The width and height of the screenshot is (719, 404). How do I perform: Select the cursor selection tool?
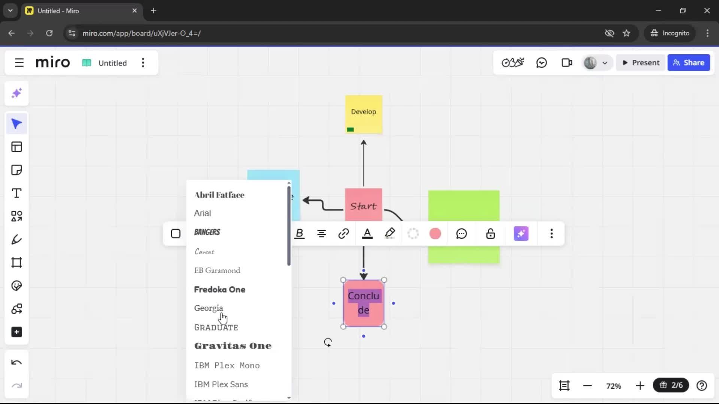16,124
